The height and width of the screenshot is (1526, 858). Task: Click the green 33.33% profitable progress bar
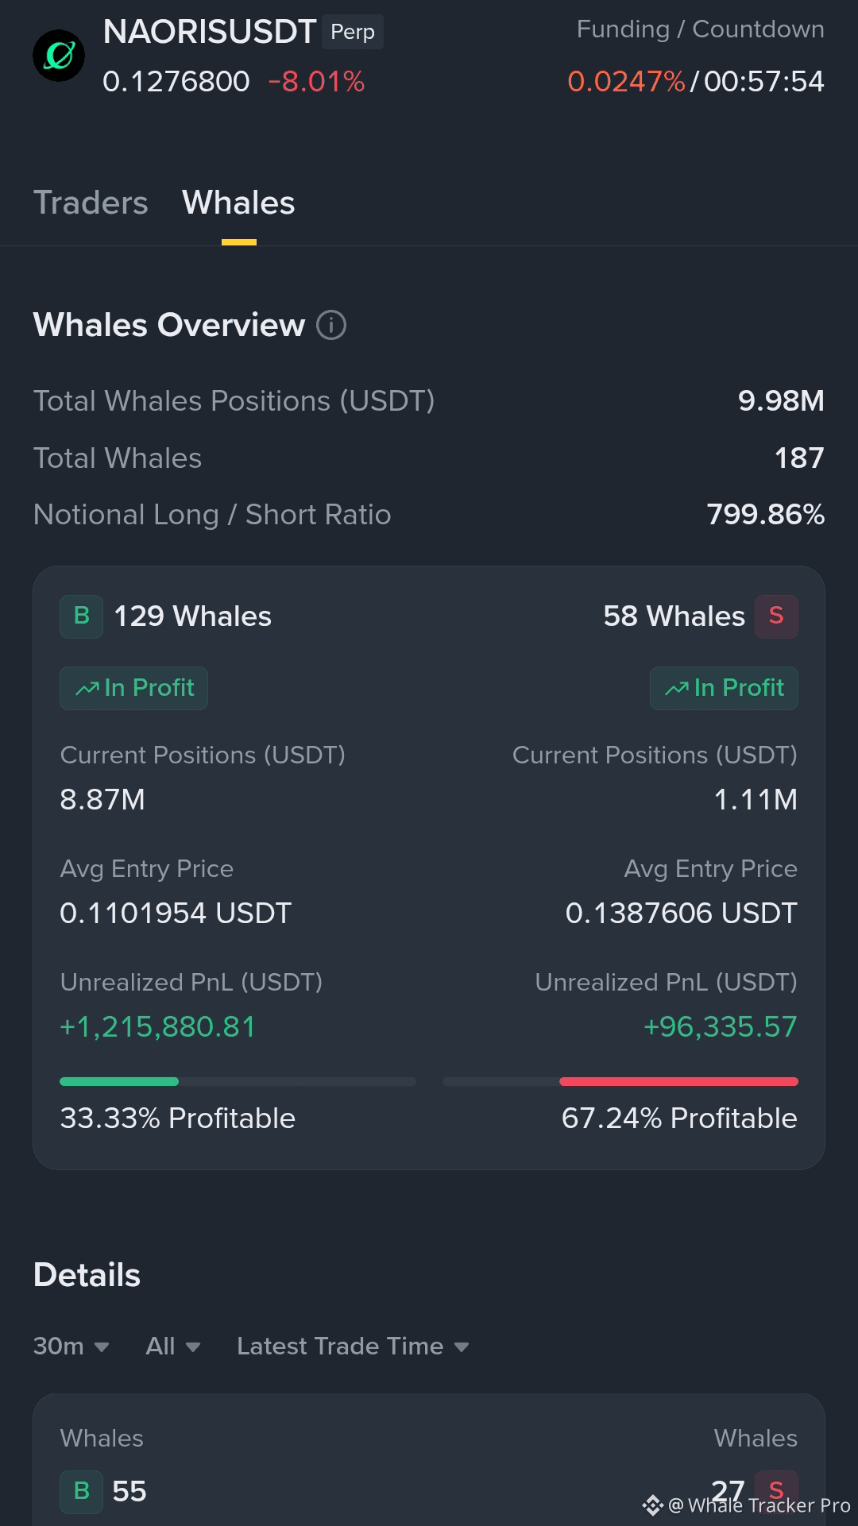119,1081
